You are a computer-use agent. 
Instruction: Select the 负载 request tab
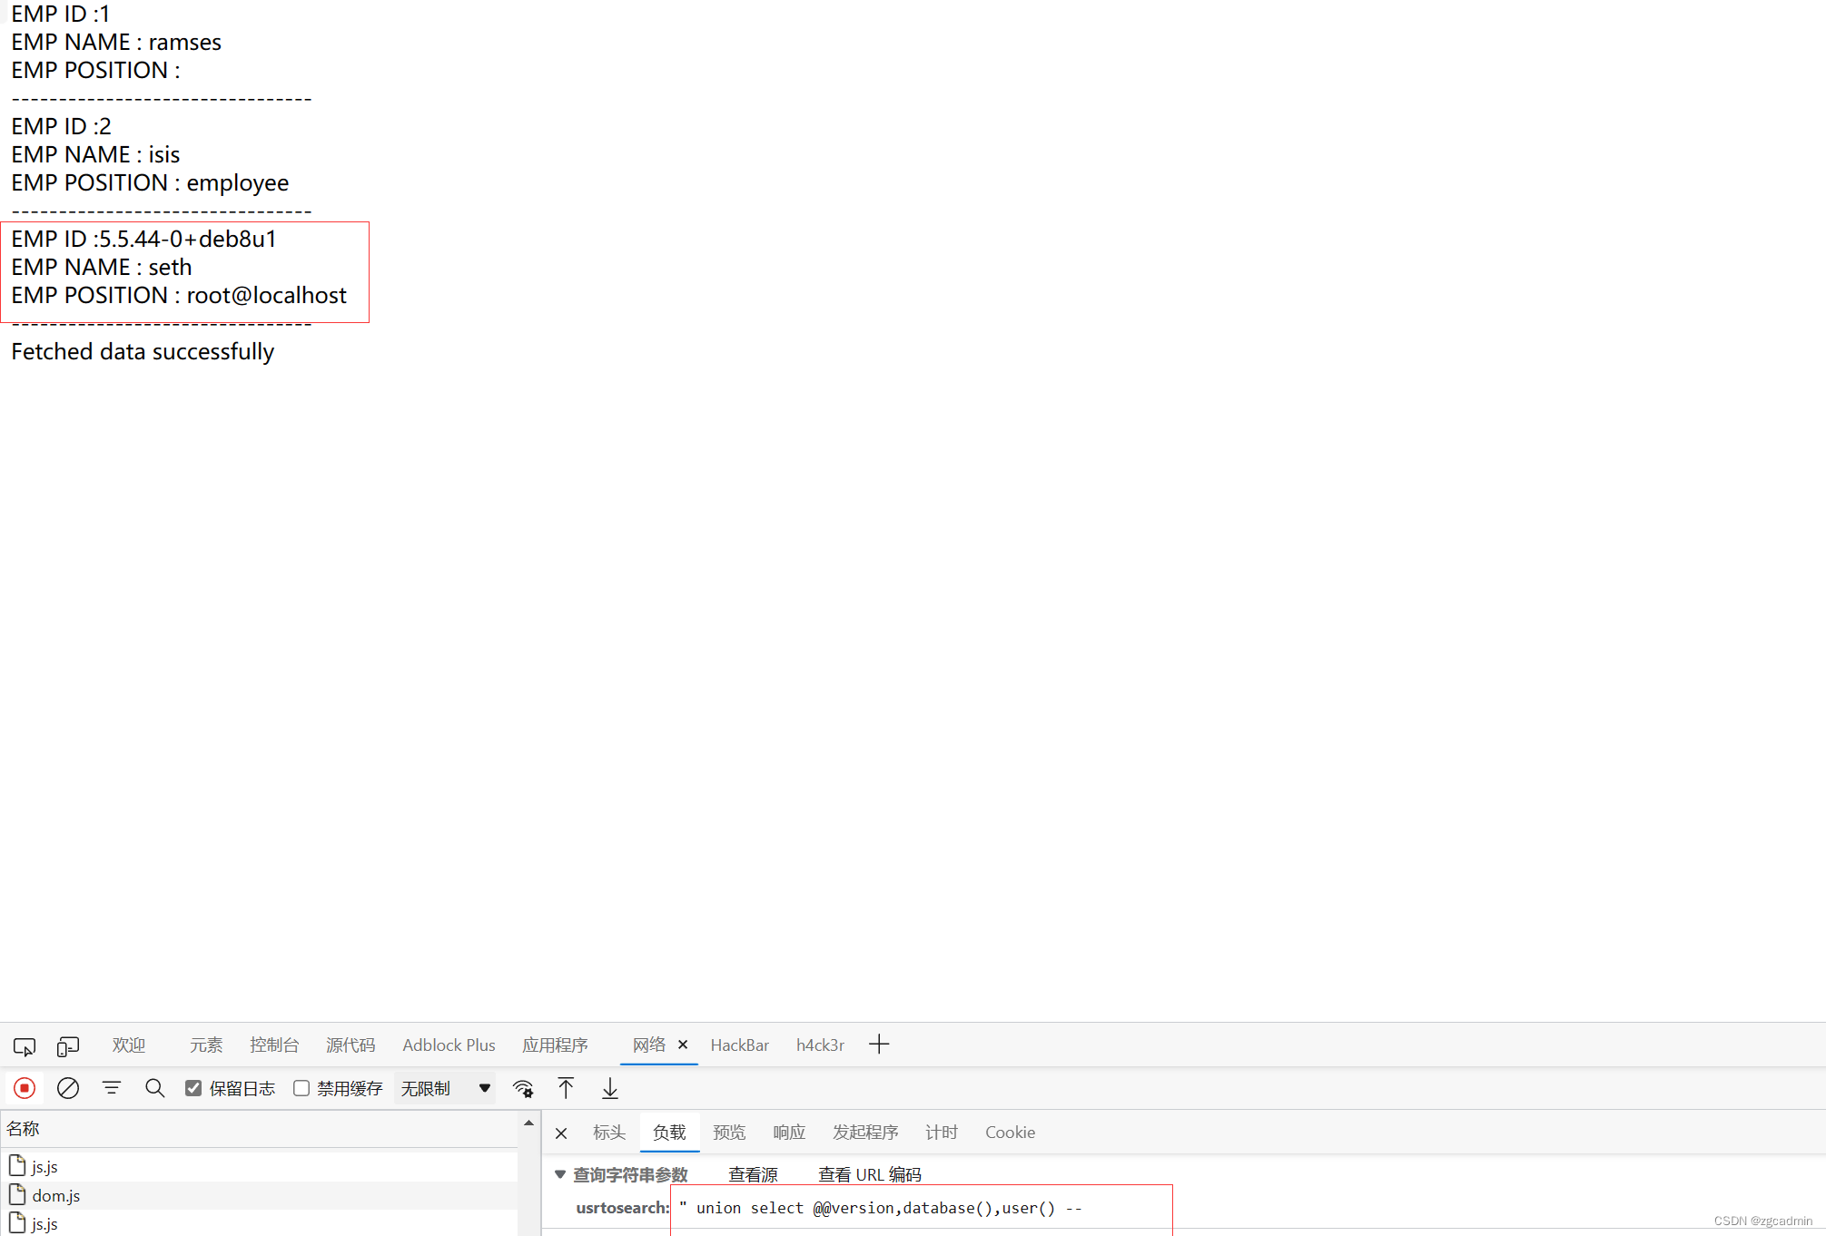[x=669, y=1133]
